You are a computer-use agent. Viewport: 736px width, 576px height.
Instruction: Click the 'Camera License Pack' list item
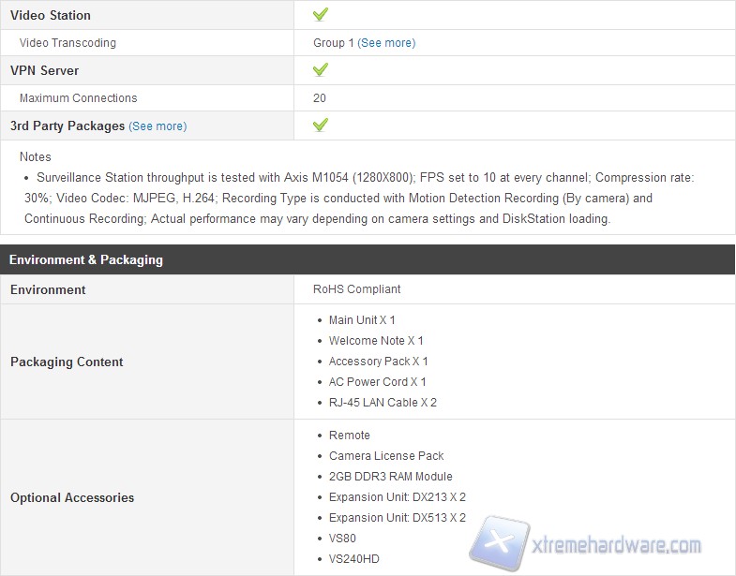386,456
